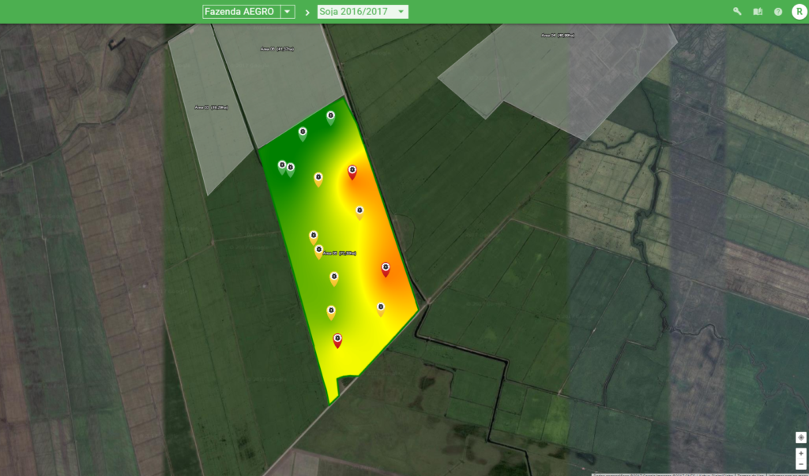Image resolution: width=809 pixels, height=476 pixels.
Task: Select the Area 03 field polygon label
Action: [x=211, y=107]
